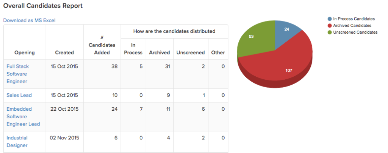Click the In Process column header
Image resolution: width=388 pixels, height=153 pixels.
pos(133,49)
